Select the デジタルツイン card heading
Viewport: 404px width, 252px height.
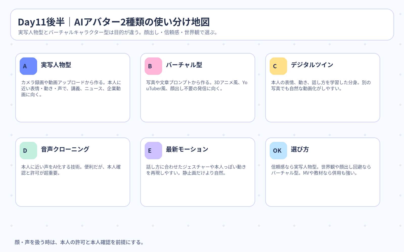pyautogui.click(x=312, y=65)
